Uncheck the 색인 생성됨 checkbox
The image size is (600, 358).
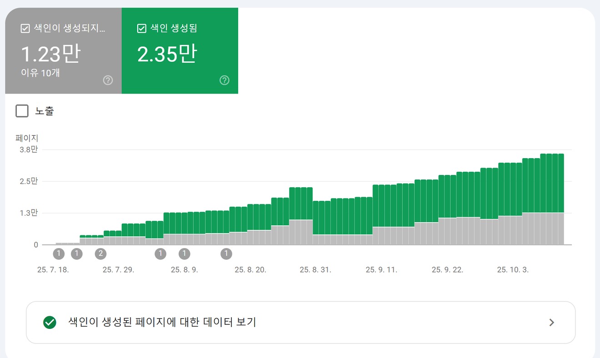(x=141, y=29)
